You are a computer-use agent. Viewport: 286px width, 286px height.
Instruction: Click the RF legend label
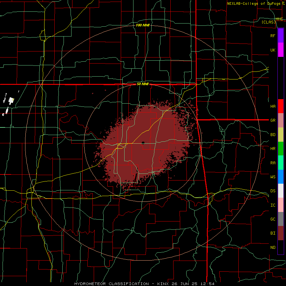click(273, 36)
